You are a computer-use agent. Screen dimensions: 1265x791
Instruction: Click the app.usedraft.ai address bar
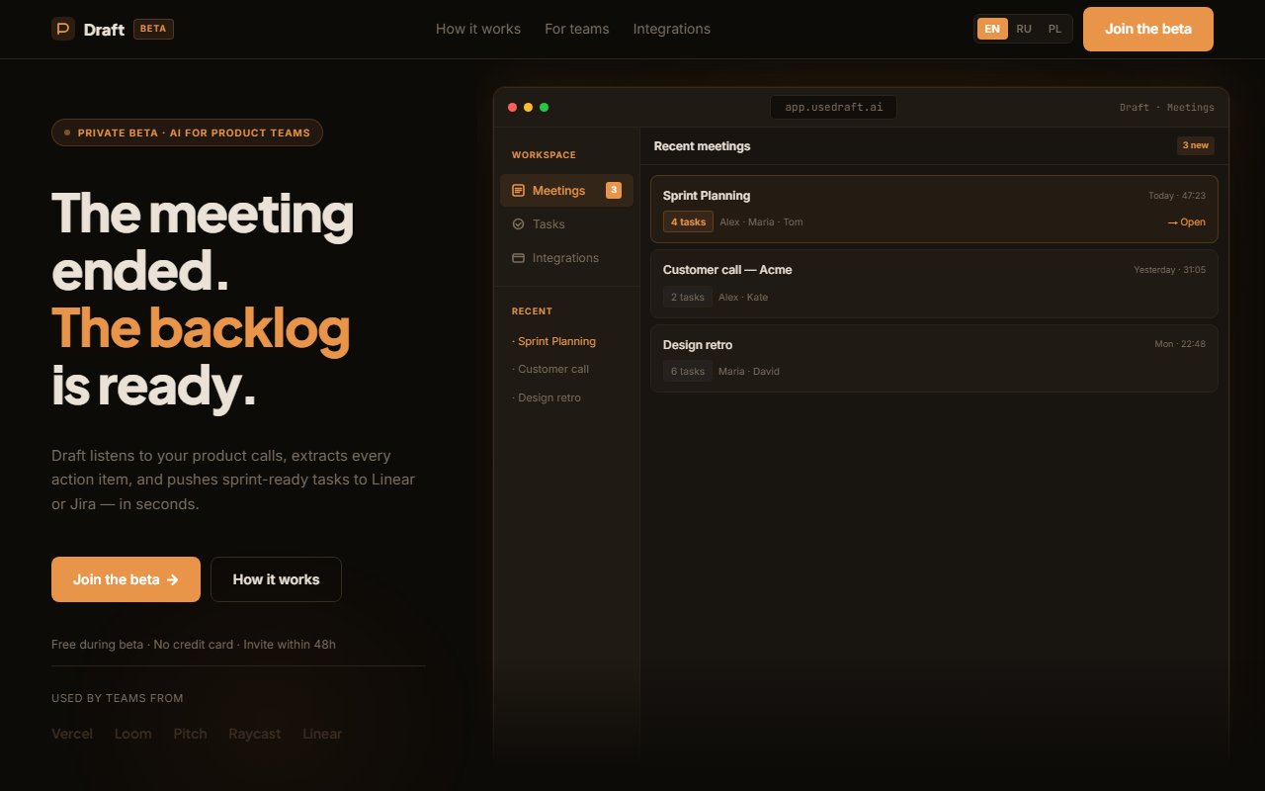click(x=834, y=107)
